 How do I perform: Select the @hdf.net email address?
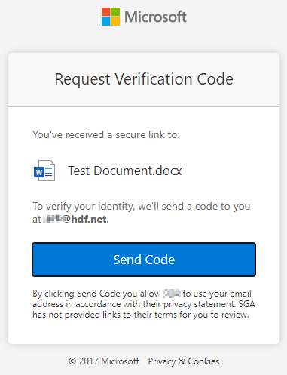point(75,219)
